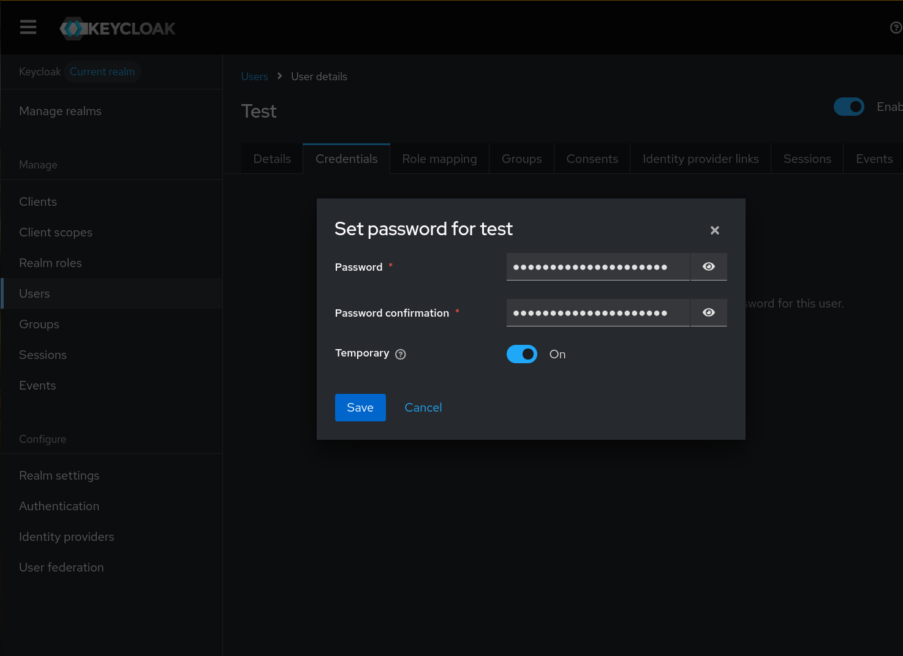Click the User details breadcrumb text
Image resolution: width=903 pixels, height=656 pixels.
tap(319, 77)
